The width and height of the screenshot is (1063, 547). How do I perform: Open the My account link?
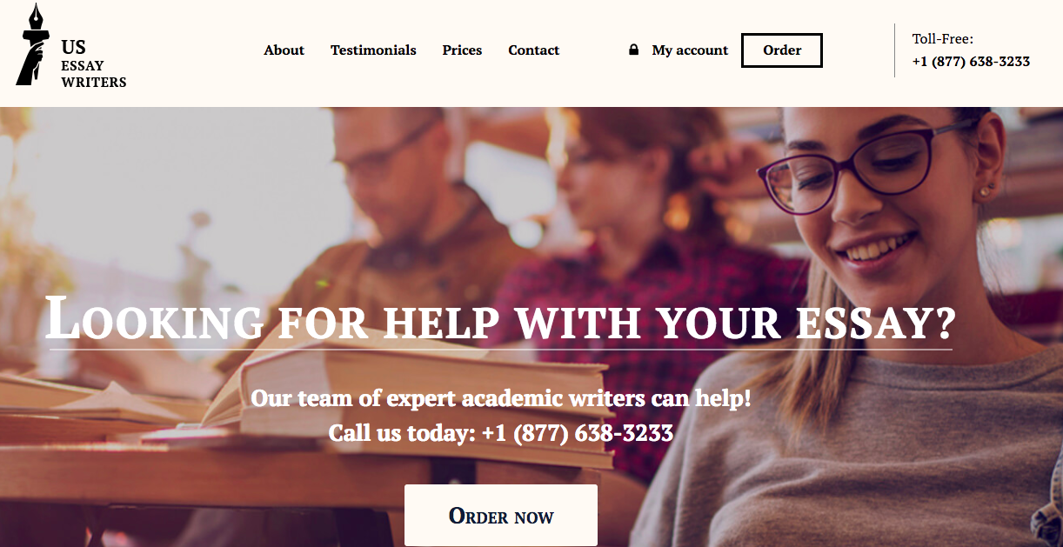[690, 50]
